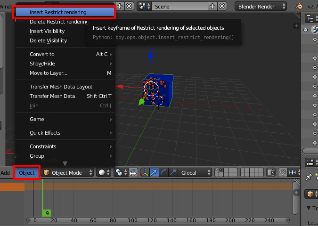Collapse the top outliner tree item
Viewport: 318px width, 226px height.
pyautogui.click(x=305, y=30)
